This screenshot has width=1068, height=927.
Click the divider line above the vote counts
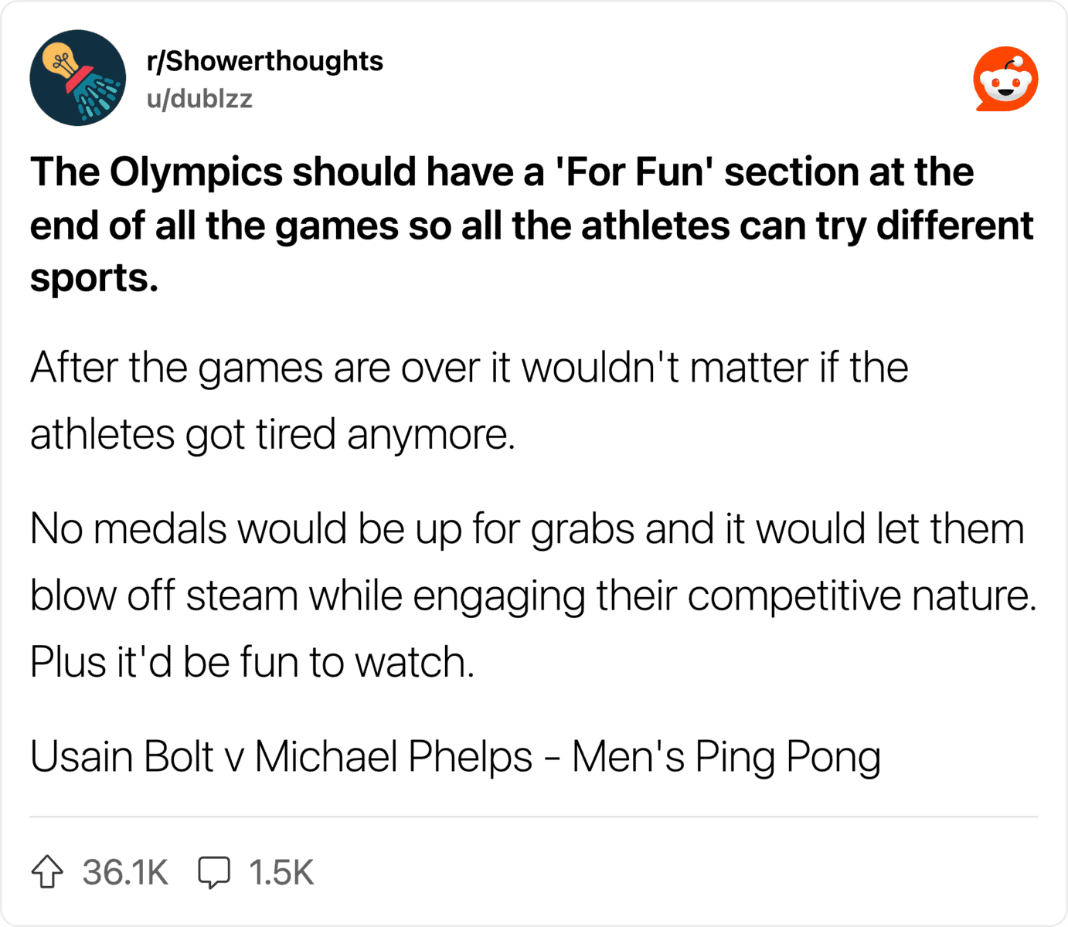click(534, 817)
